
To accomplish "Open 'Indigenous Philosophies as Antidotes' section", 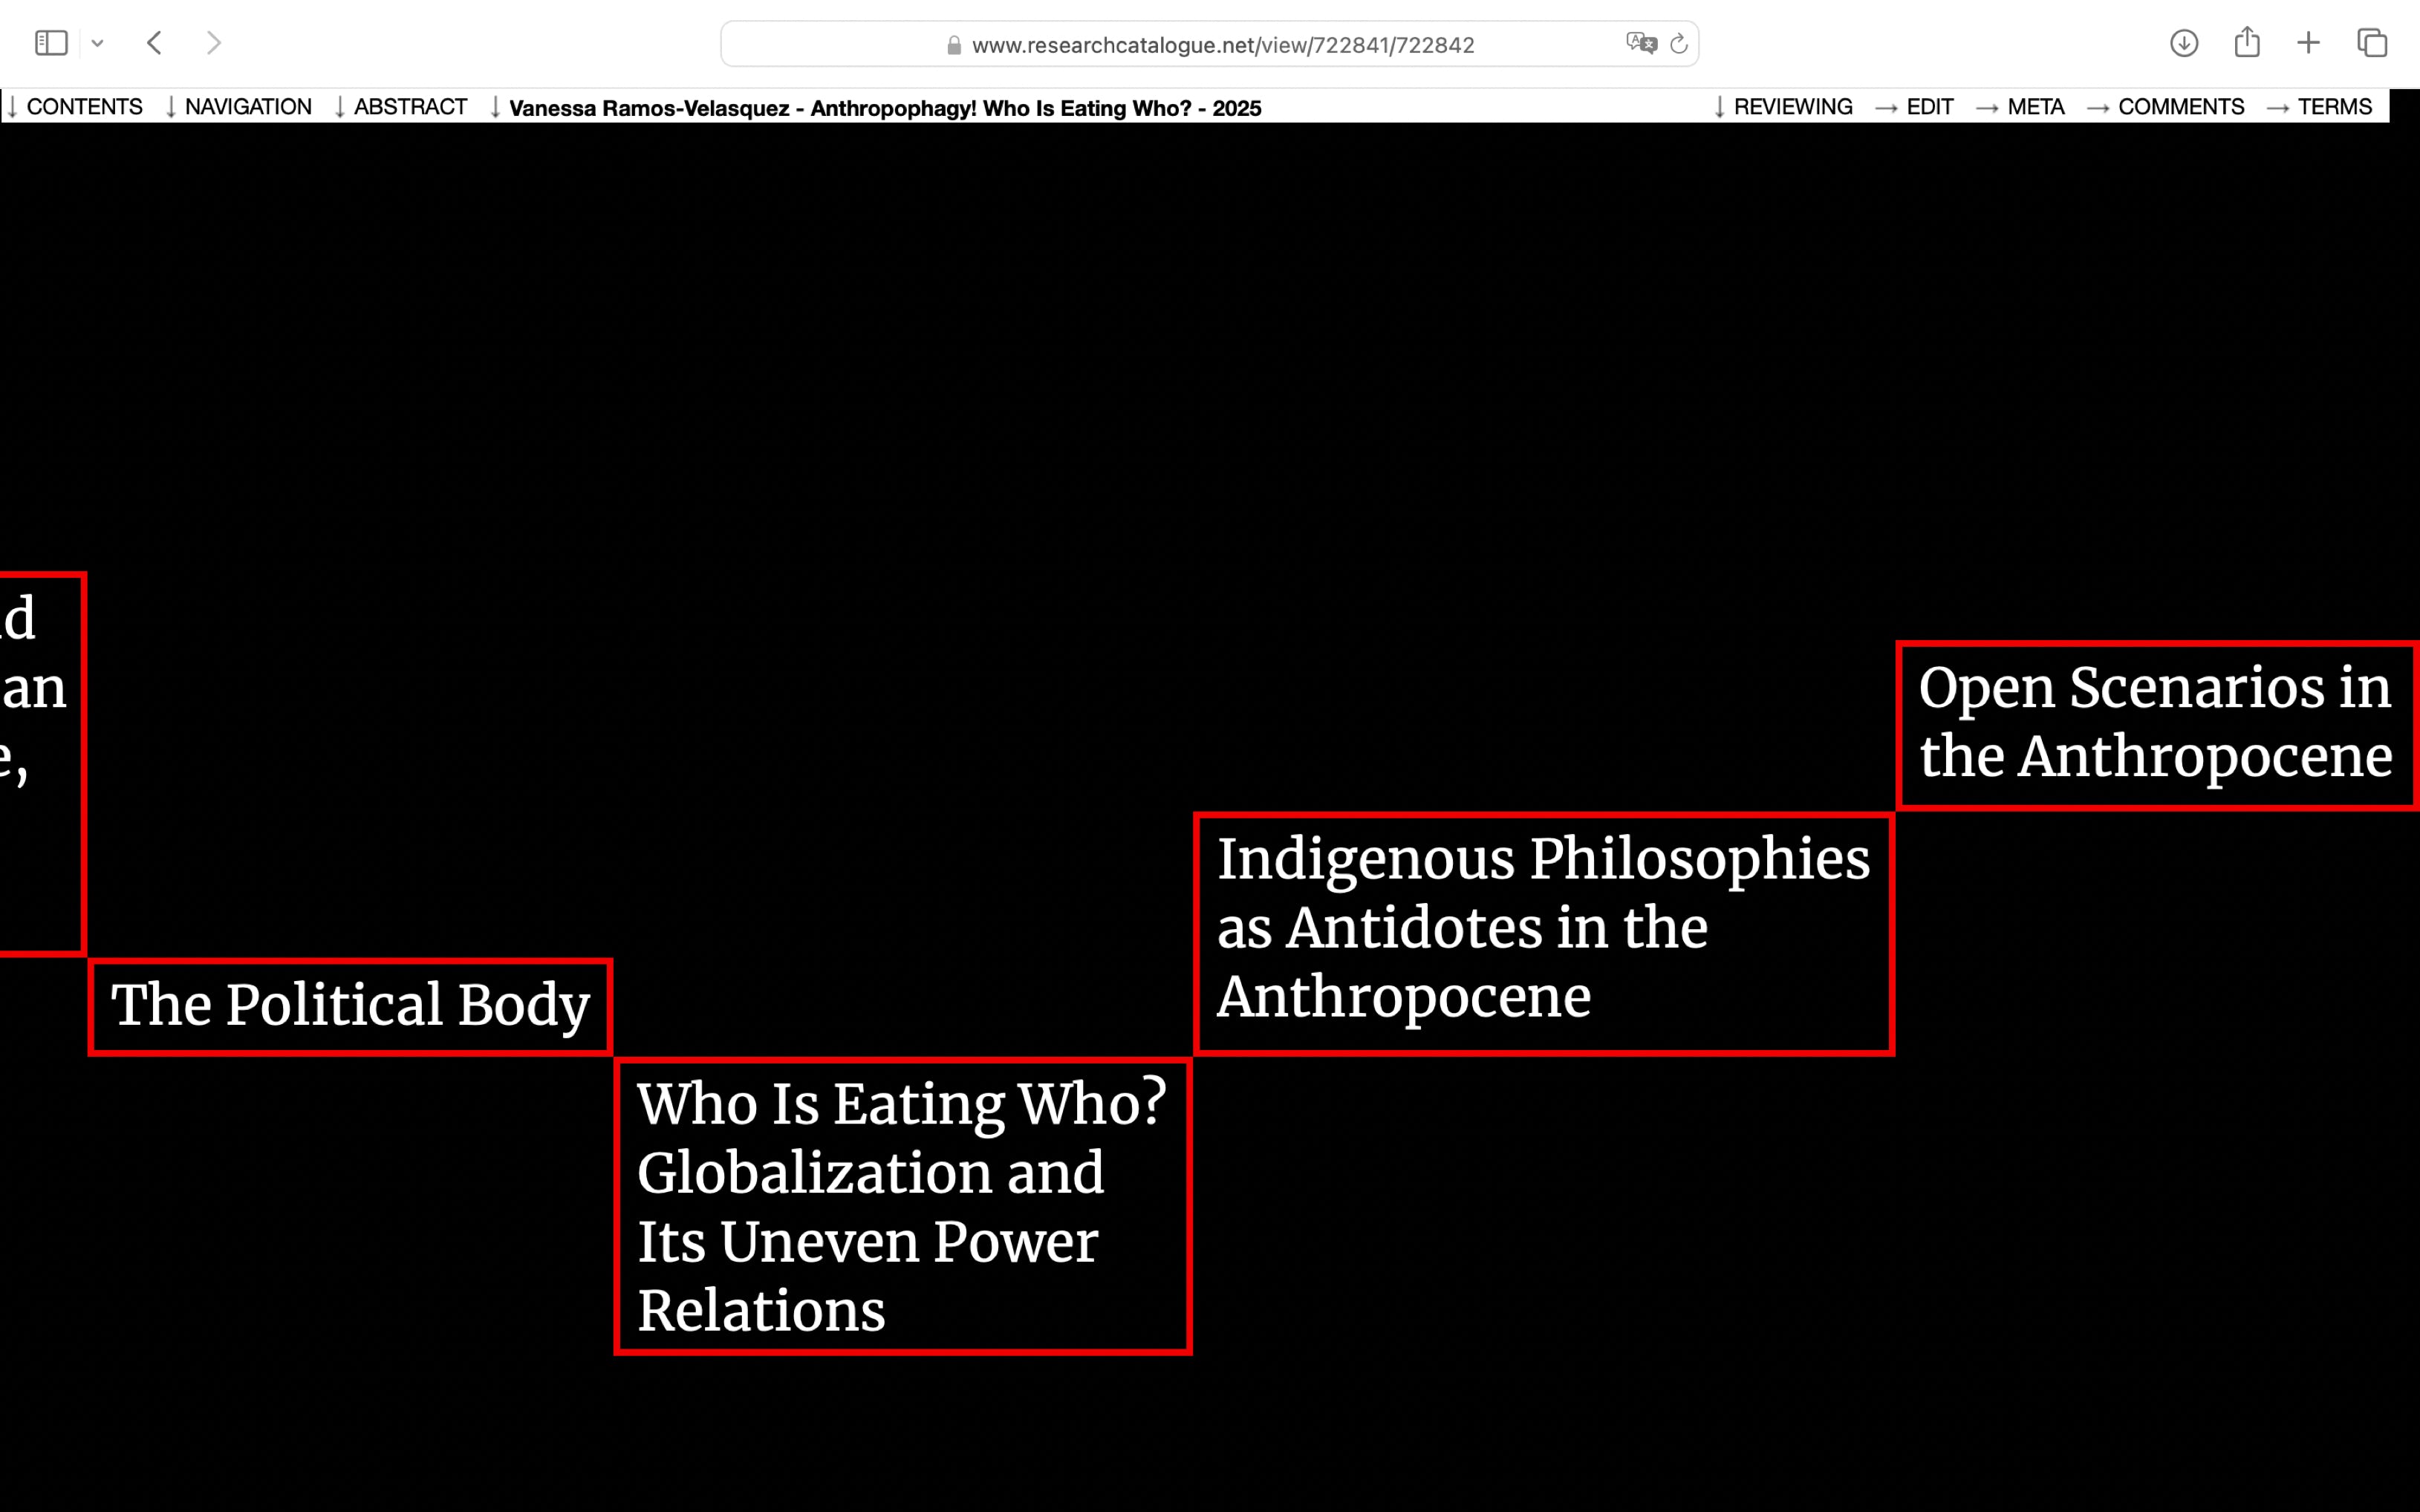I will [1543, 932].
